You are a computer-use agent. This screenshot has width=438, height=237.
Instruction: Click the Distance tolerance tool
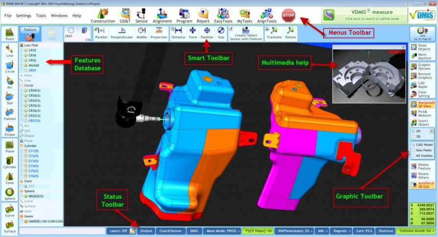[178, 33]
